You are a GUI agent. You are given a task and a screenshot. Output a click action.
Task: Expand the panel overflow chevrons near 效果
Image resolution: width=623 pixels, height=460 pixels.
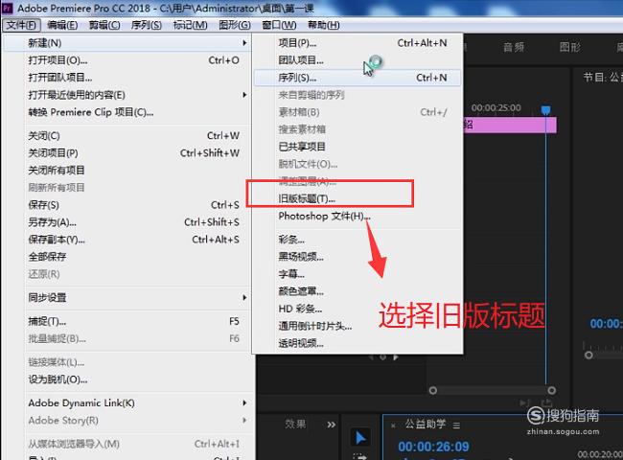[x=331, y=425]
